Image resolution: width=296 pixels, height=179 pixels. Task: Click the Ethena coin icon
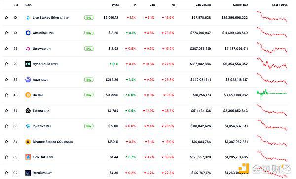28,111
